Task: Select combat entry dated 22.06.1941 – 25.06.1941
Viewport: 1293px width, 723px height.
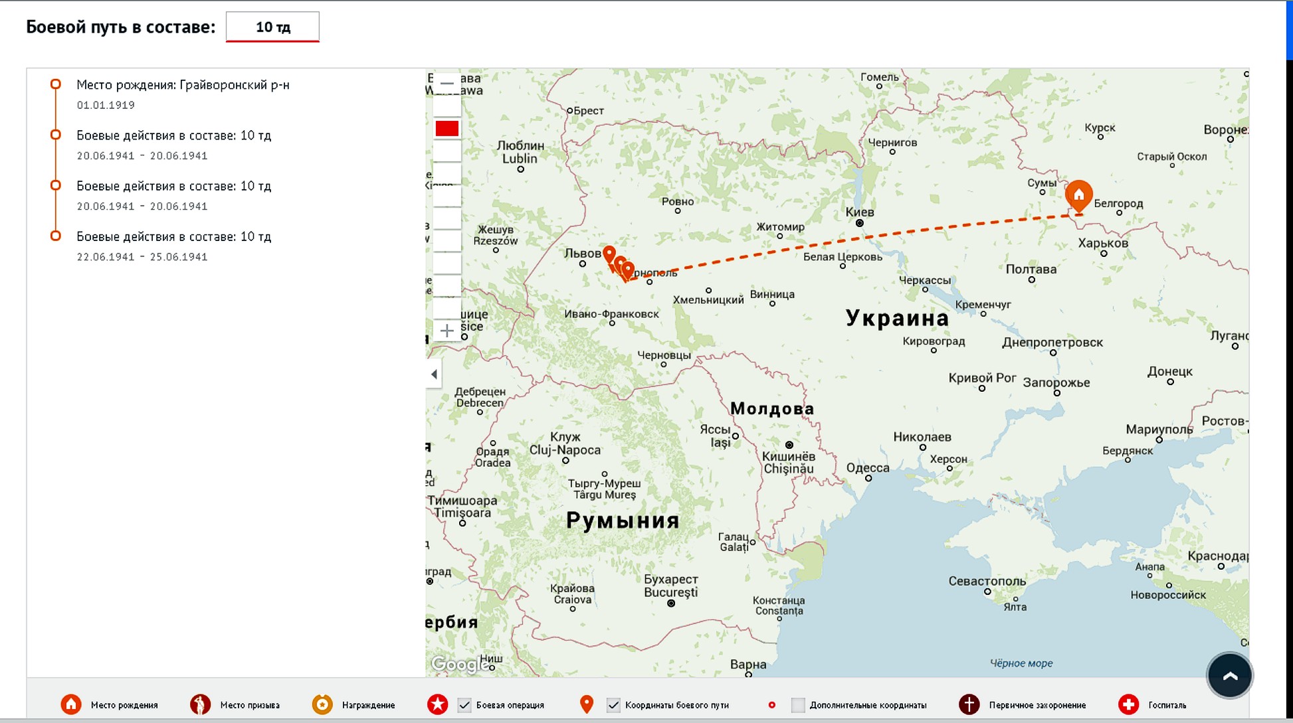Action: coord(173,237)
